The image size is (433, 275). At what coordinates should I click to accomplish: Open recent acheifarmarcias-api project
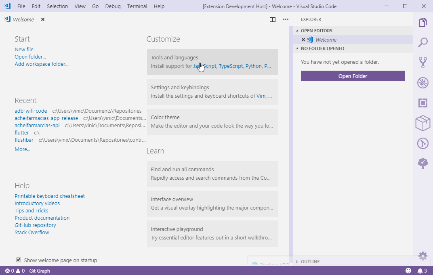click(x=37, y=125)
